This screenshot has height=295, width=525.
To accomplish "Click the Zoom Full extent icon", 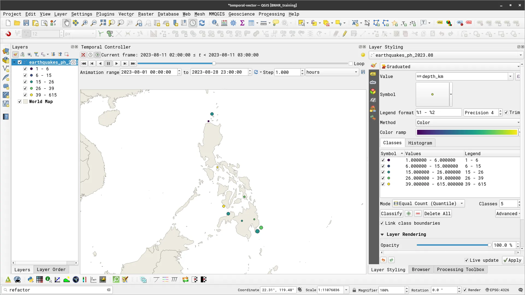I will pyautogui.click(x=103, y=23).
